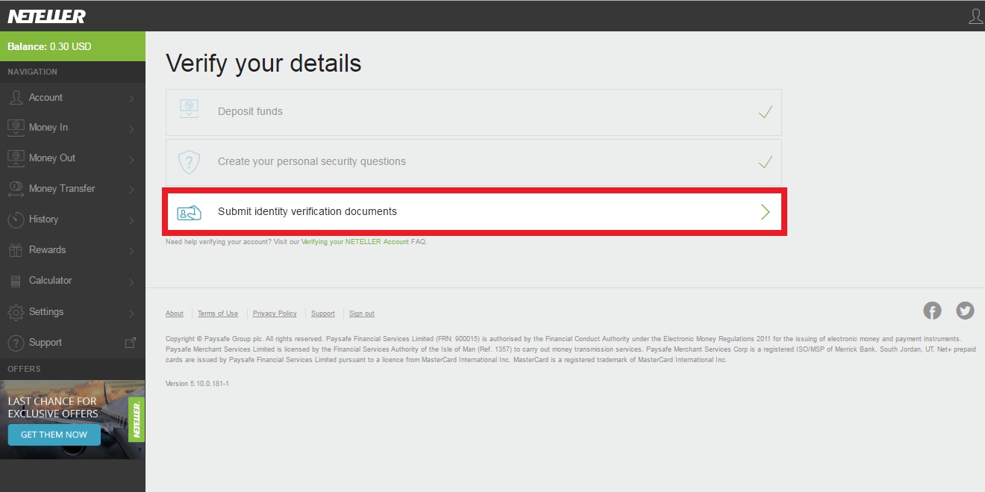Screen dimensions: 985x492
Task: Click the Calculator icon
Action: [16, 280]
